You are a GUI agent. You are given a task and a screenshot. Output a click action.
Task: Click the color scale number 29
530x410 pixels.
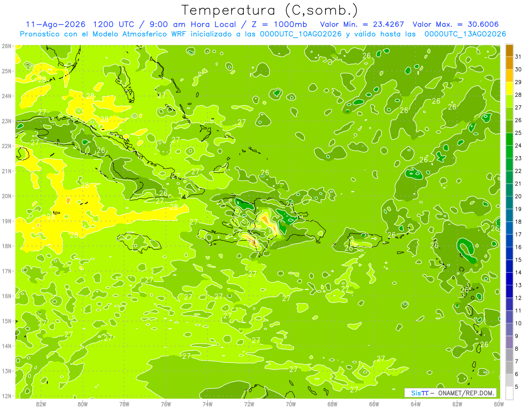point(518,82)
